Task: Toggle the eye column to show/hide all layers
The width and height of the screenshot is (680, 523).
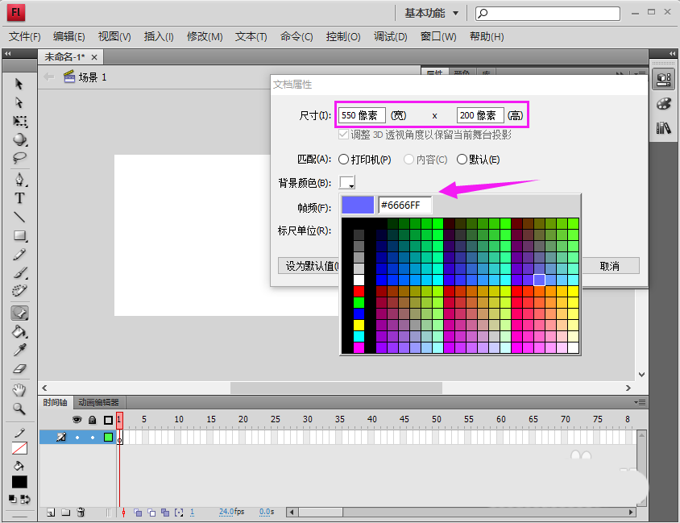Action: click(x=77, y=419)
